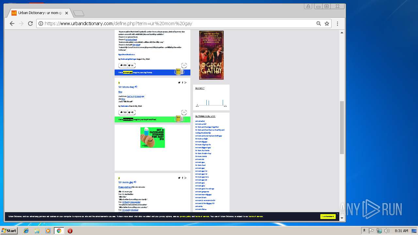Screen dimensions: 418x235
Task: Click the scrollbar up arrow
Action: click(x=342, y=32)
